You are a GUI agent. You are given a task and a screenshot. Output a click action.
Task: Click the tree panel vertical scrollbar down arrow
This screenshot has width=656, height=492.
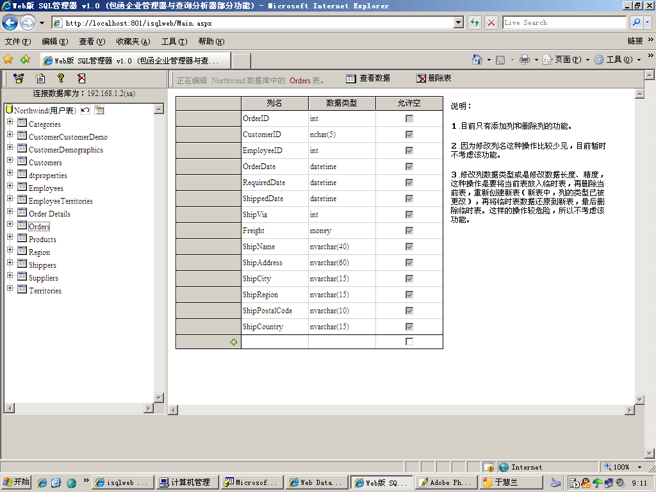pos(159,397)
